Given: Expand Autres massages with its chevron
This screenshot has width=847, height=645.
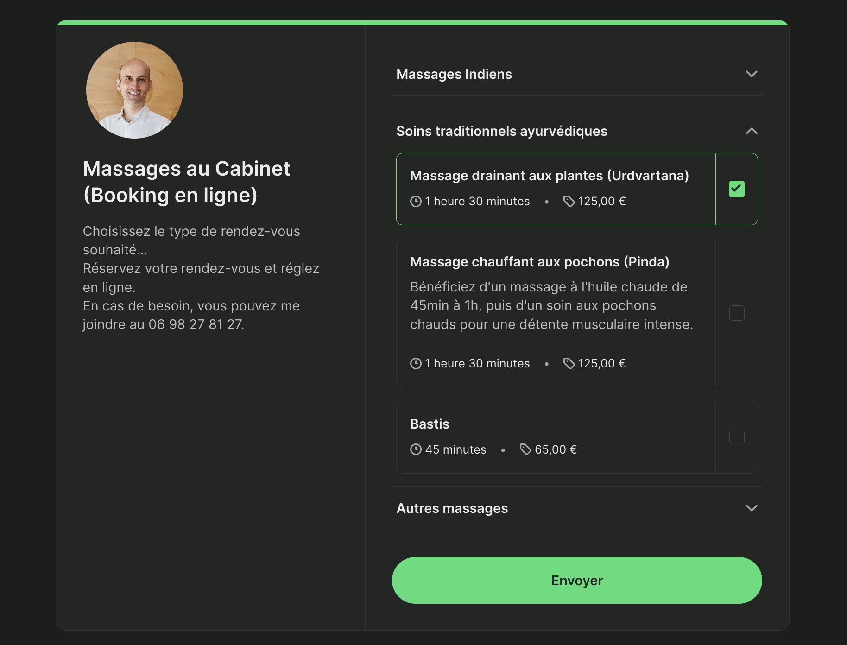Looking at the screenshot, I should point(752,508).
